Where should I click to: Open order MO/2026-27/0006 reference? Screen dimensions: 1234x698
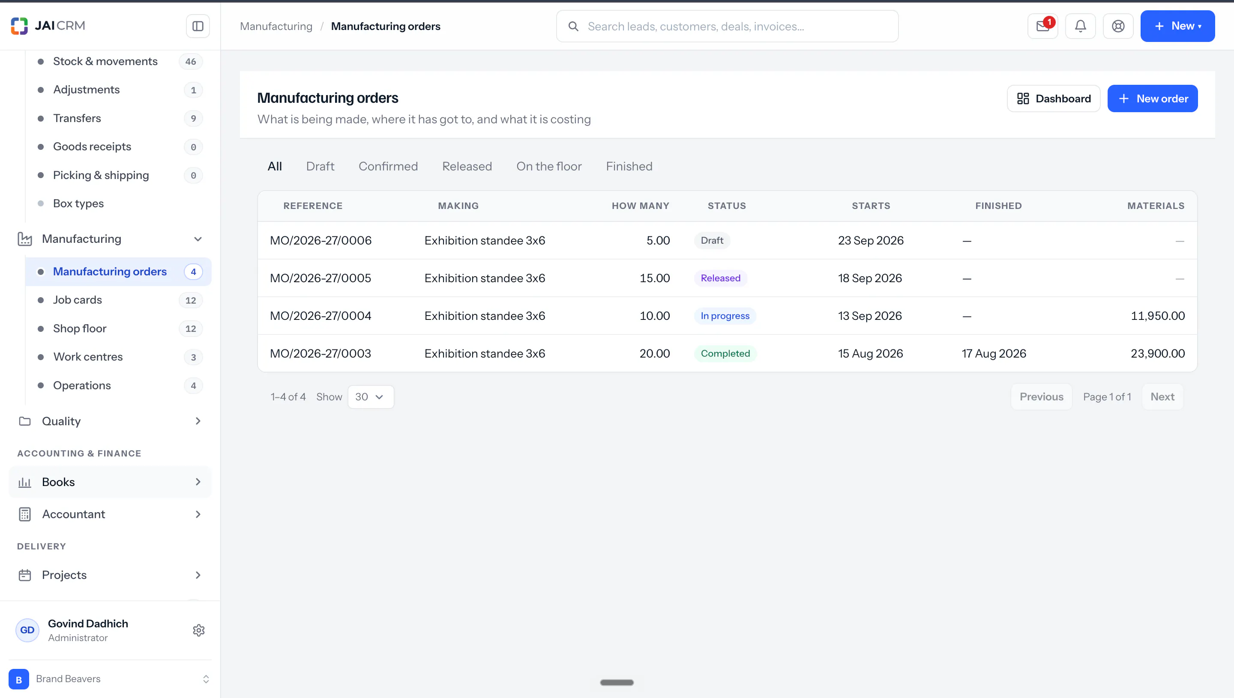(x=320, y=240)
